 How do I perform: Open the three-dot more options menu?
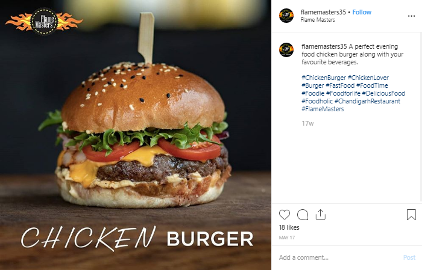point(411,16)
